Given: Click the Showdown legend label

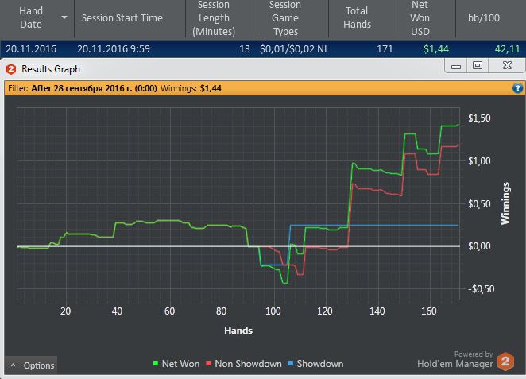Looking at the screenshot, I should (320, 364).
